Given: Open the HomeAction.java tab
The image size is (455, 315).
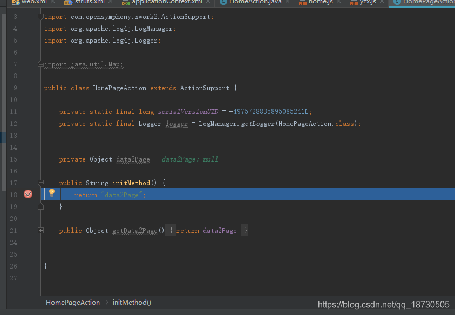Looking at the screenshot, I should (255, 2).
